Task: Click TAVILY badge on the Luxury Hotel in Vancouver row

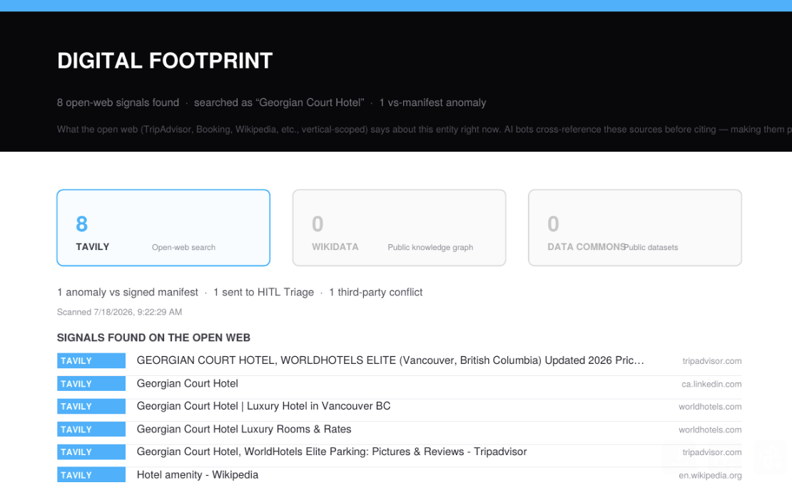Action: click(x=91, y=407)
